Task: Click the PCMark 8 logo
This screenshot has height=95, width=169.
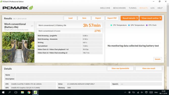Action: pos(18,8)
